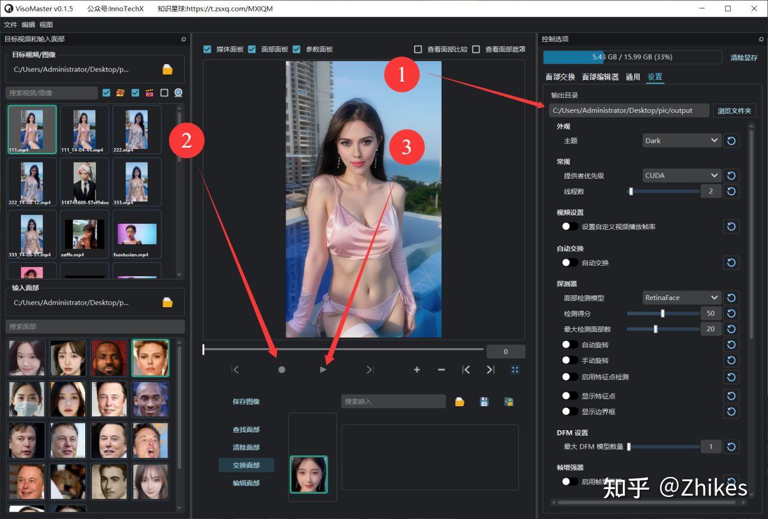Click 浏览文件夹 to browse output folder

pyautogui.click(x=735, y=110)
